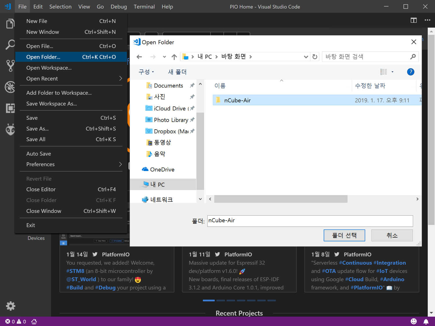Image resolution: width=435 pixels, height=326 pixels.
Task: Click the #Arduino hashtag link
Action: pos(392,279)
